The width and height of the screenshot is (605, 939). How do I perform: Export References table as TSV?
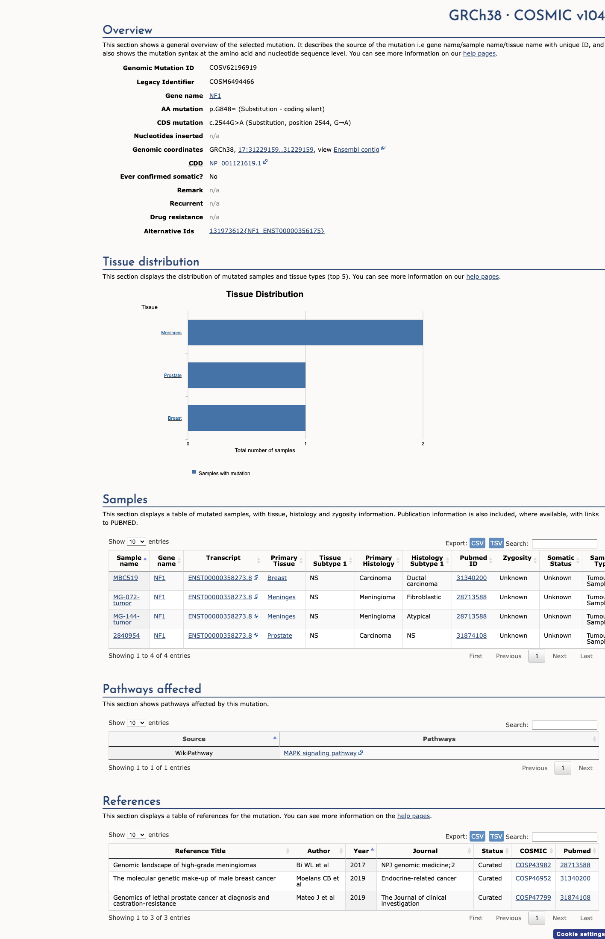coord(496,836)
